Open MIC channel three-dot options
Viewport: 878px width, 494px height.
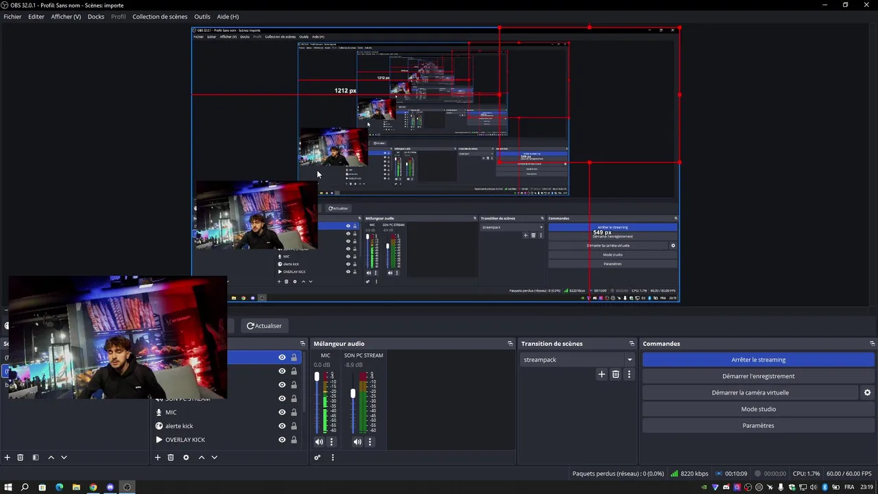click(331, 442)
